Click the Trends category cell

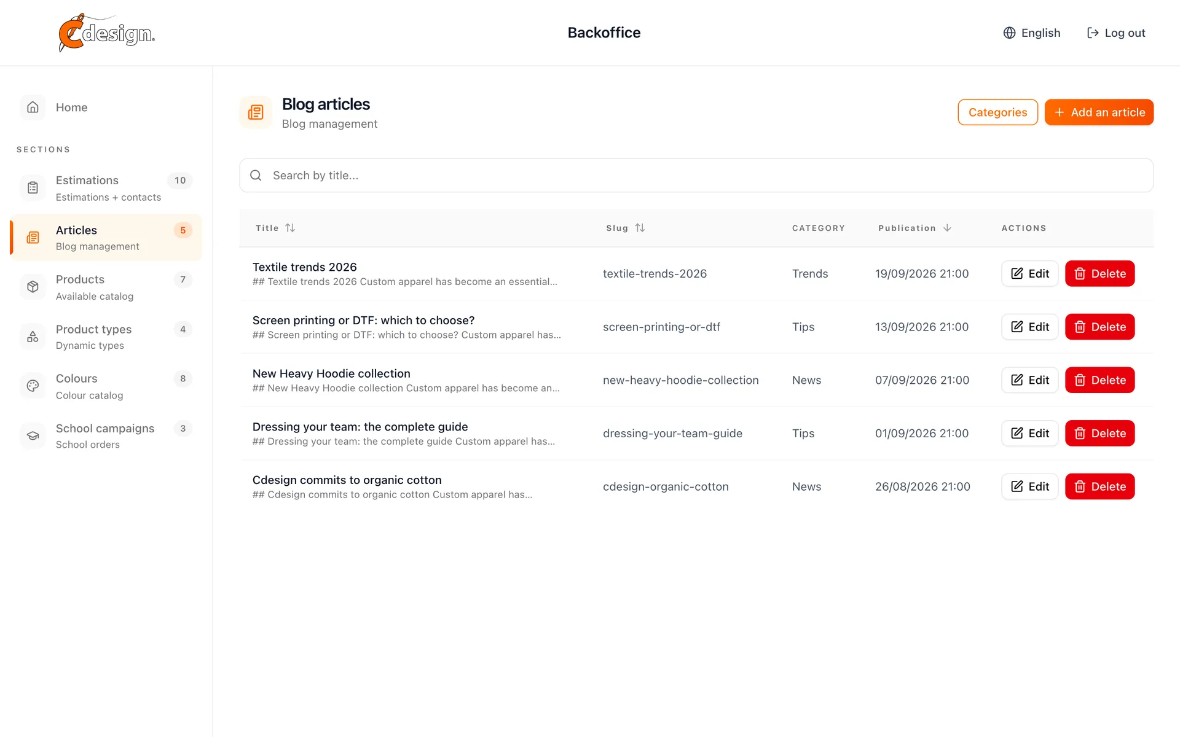pyautogui.click(x=810, y=274)
